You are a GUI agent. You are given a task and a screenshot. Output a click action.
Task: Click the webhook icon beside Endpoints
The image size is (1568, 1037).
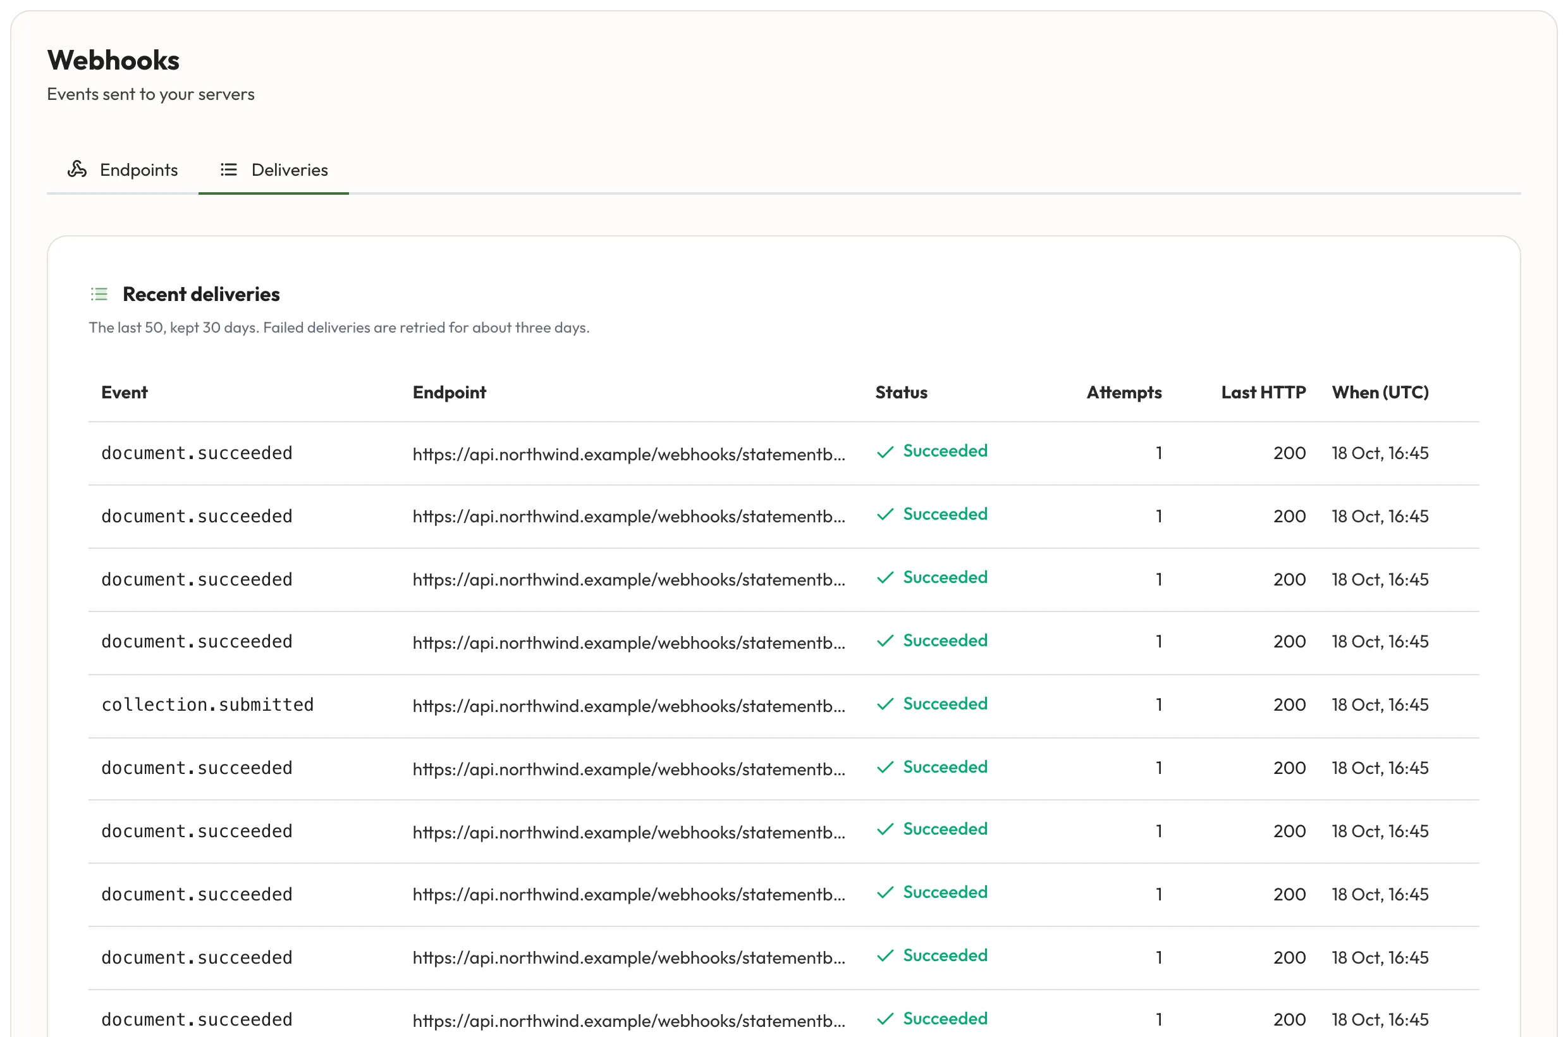click(77, 169)
